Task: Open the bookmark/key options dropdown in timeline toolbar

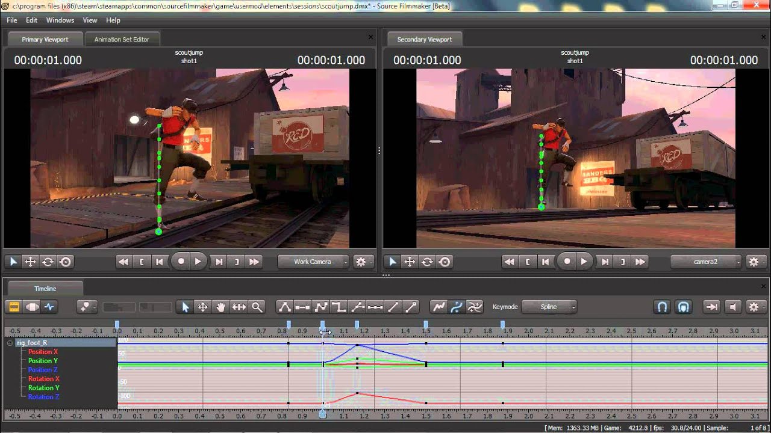Action: pos(87,307)
